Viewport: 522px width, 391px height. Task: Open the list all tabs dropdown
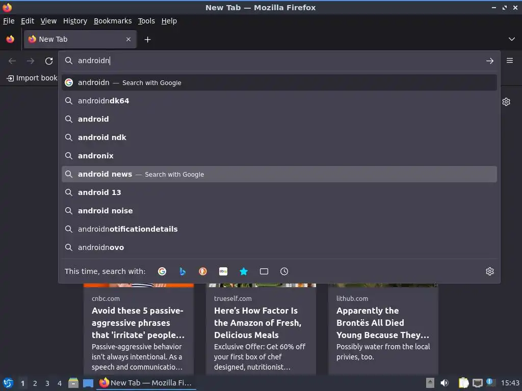click(512, 39)
